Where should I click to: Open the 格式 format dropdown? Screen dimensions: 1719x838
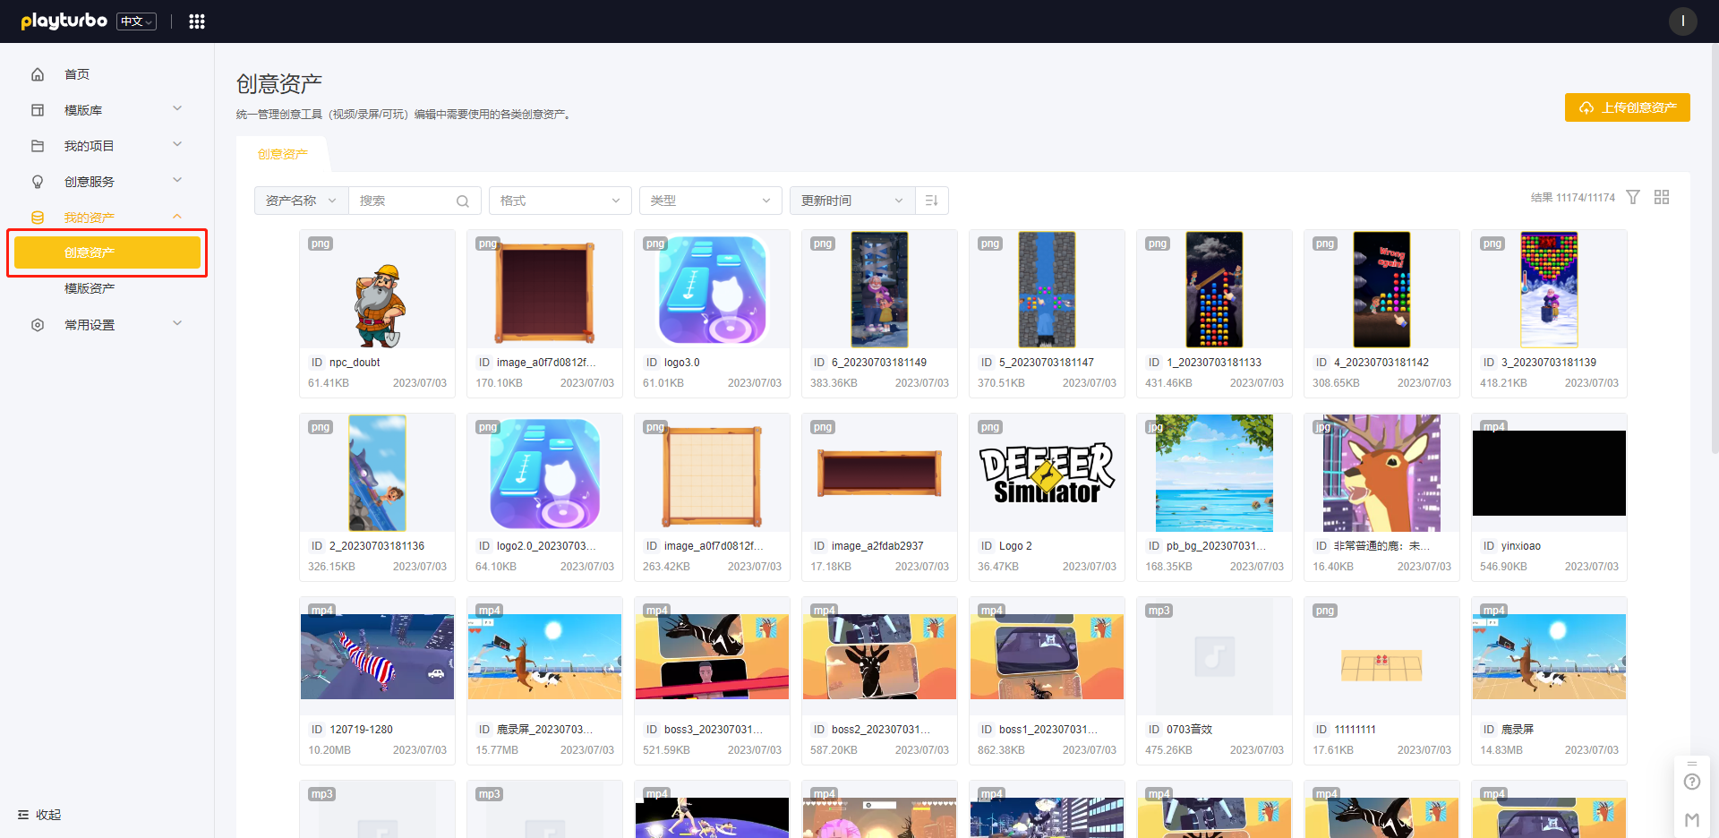(560, 201)
